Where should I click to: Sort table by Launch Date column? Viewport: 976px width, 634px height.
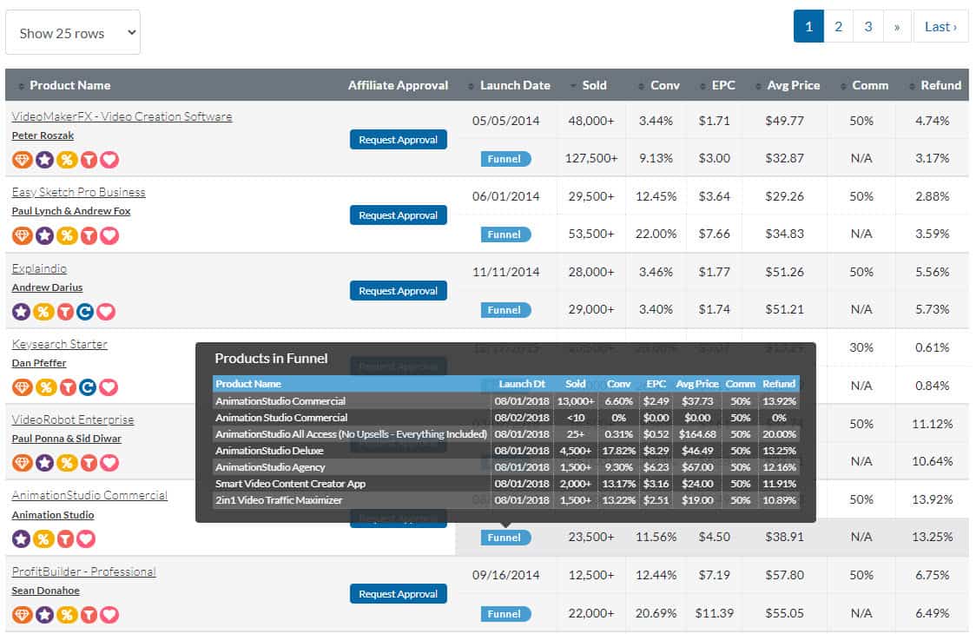tap(515, 85)
